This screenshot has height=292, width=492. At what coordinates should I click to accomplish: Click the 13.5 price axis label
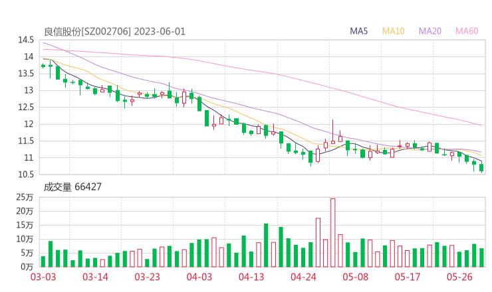click(26, 74)
